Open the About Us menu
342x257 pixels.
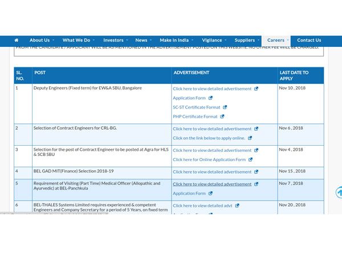coord(40,40)
